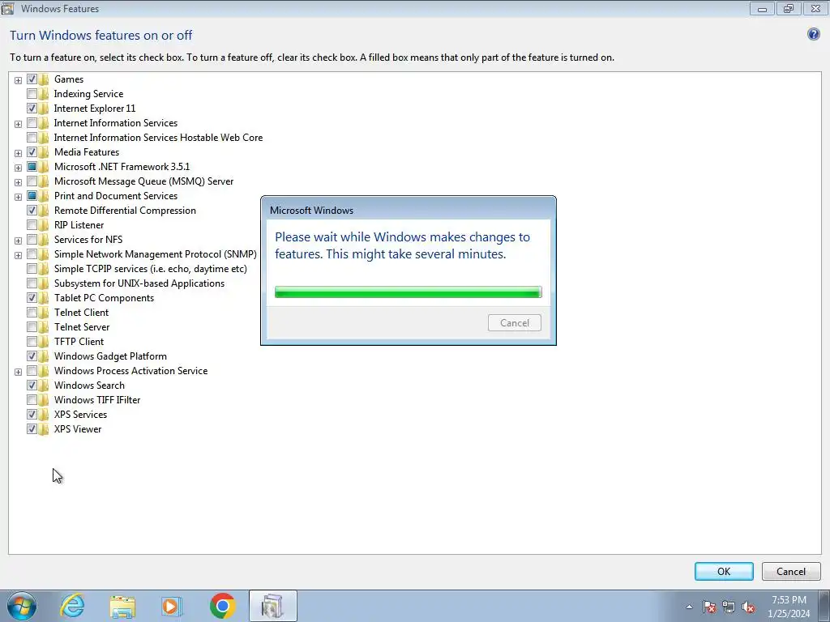This screenshot has height=622, width=830.
Task: Enable the TFTP Client checkbox
Action: [32, 342]
